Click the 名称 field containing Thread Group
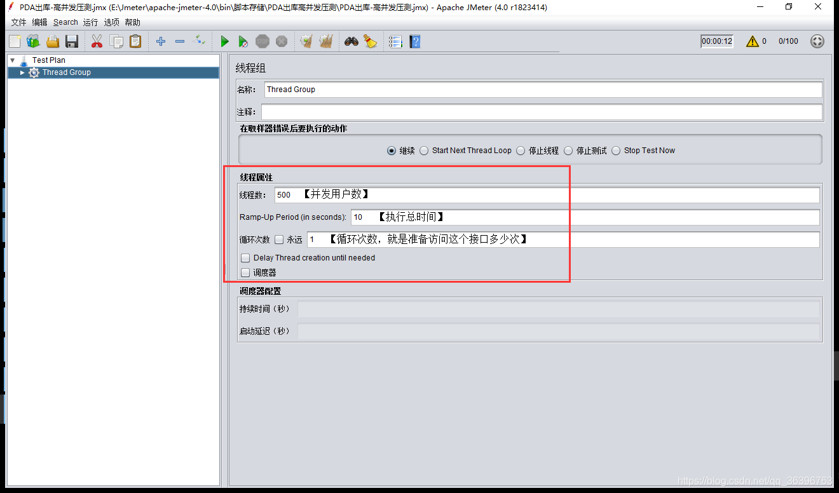This screenshot has width=839, height=493. coord(543,90)
